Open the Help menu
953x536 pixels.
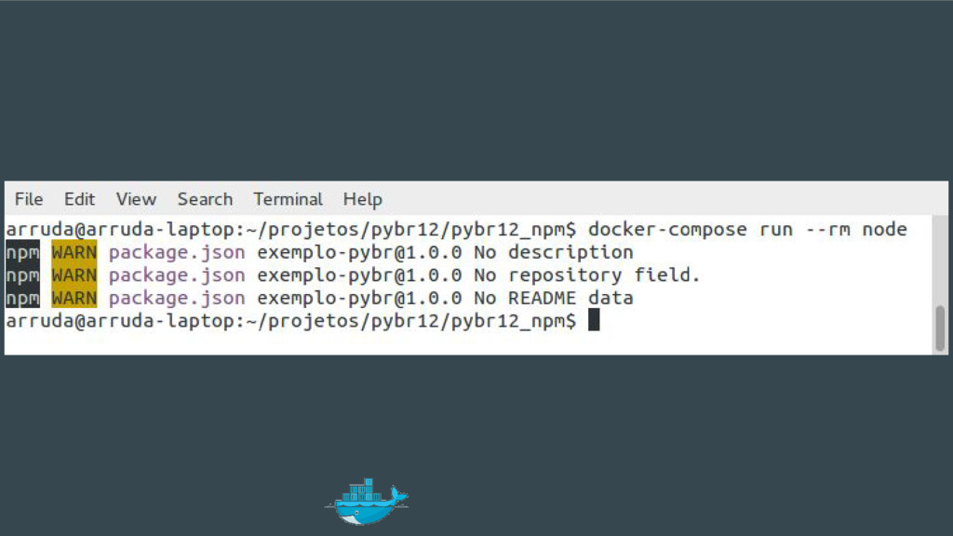(x=362, y=199)
